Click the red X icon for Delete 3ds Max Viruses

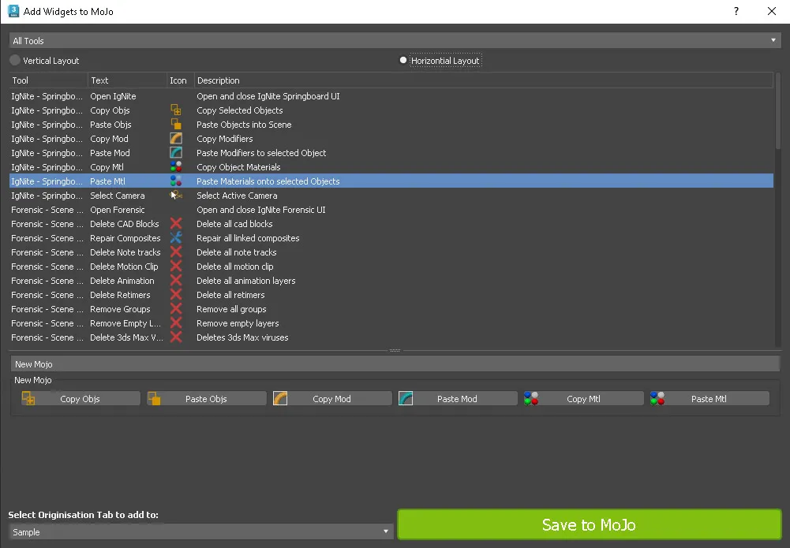click(x=176, y=337)
